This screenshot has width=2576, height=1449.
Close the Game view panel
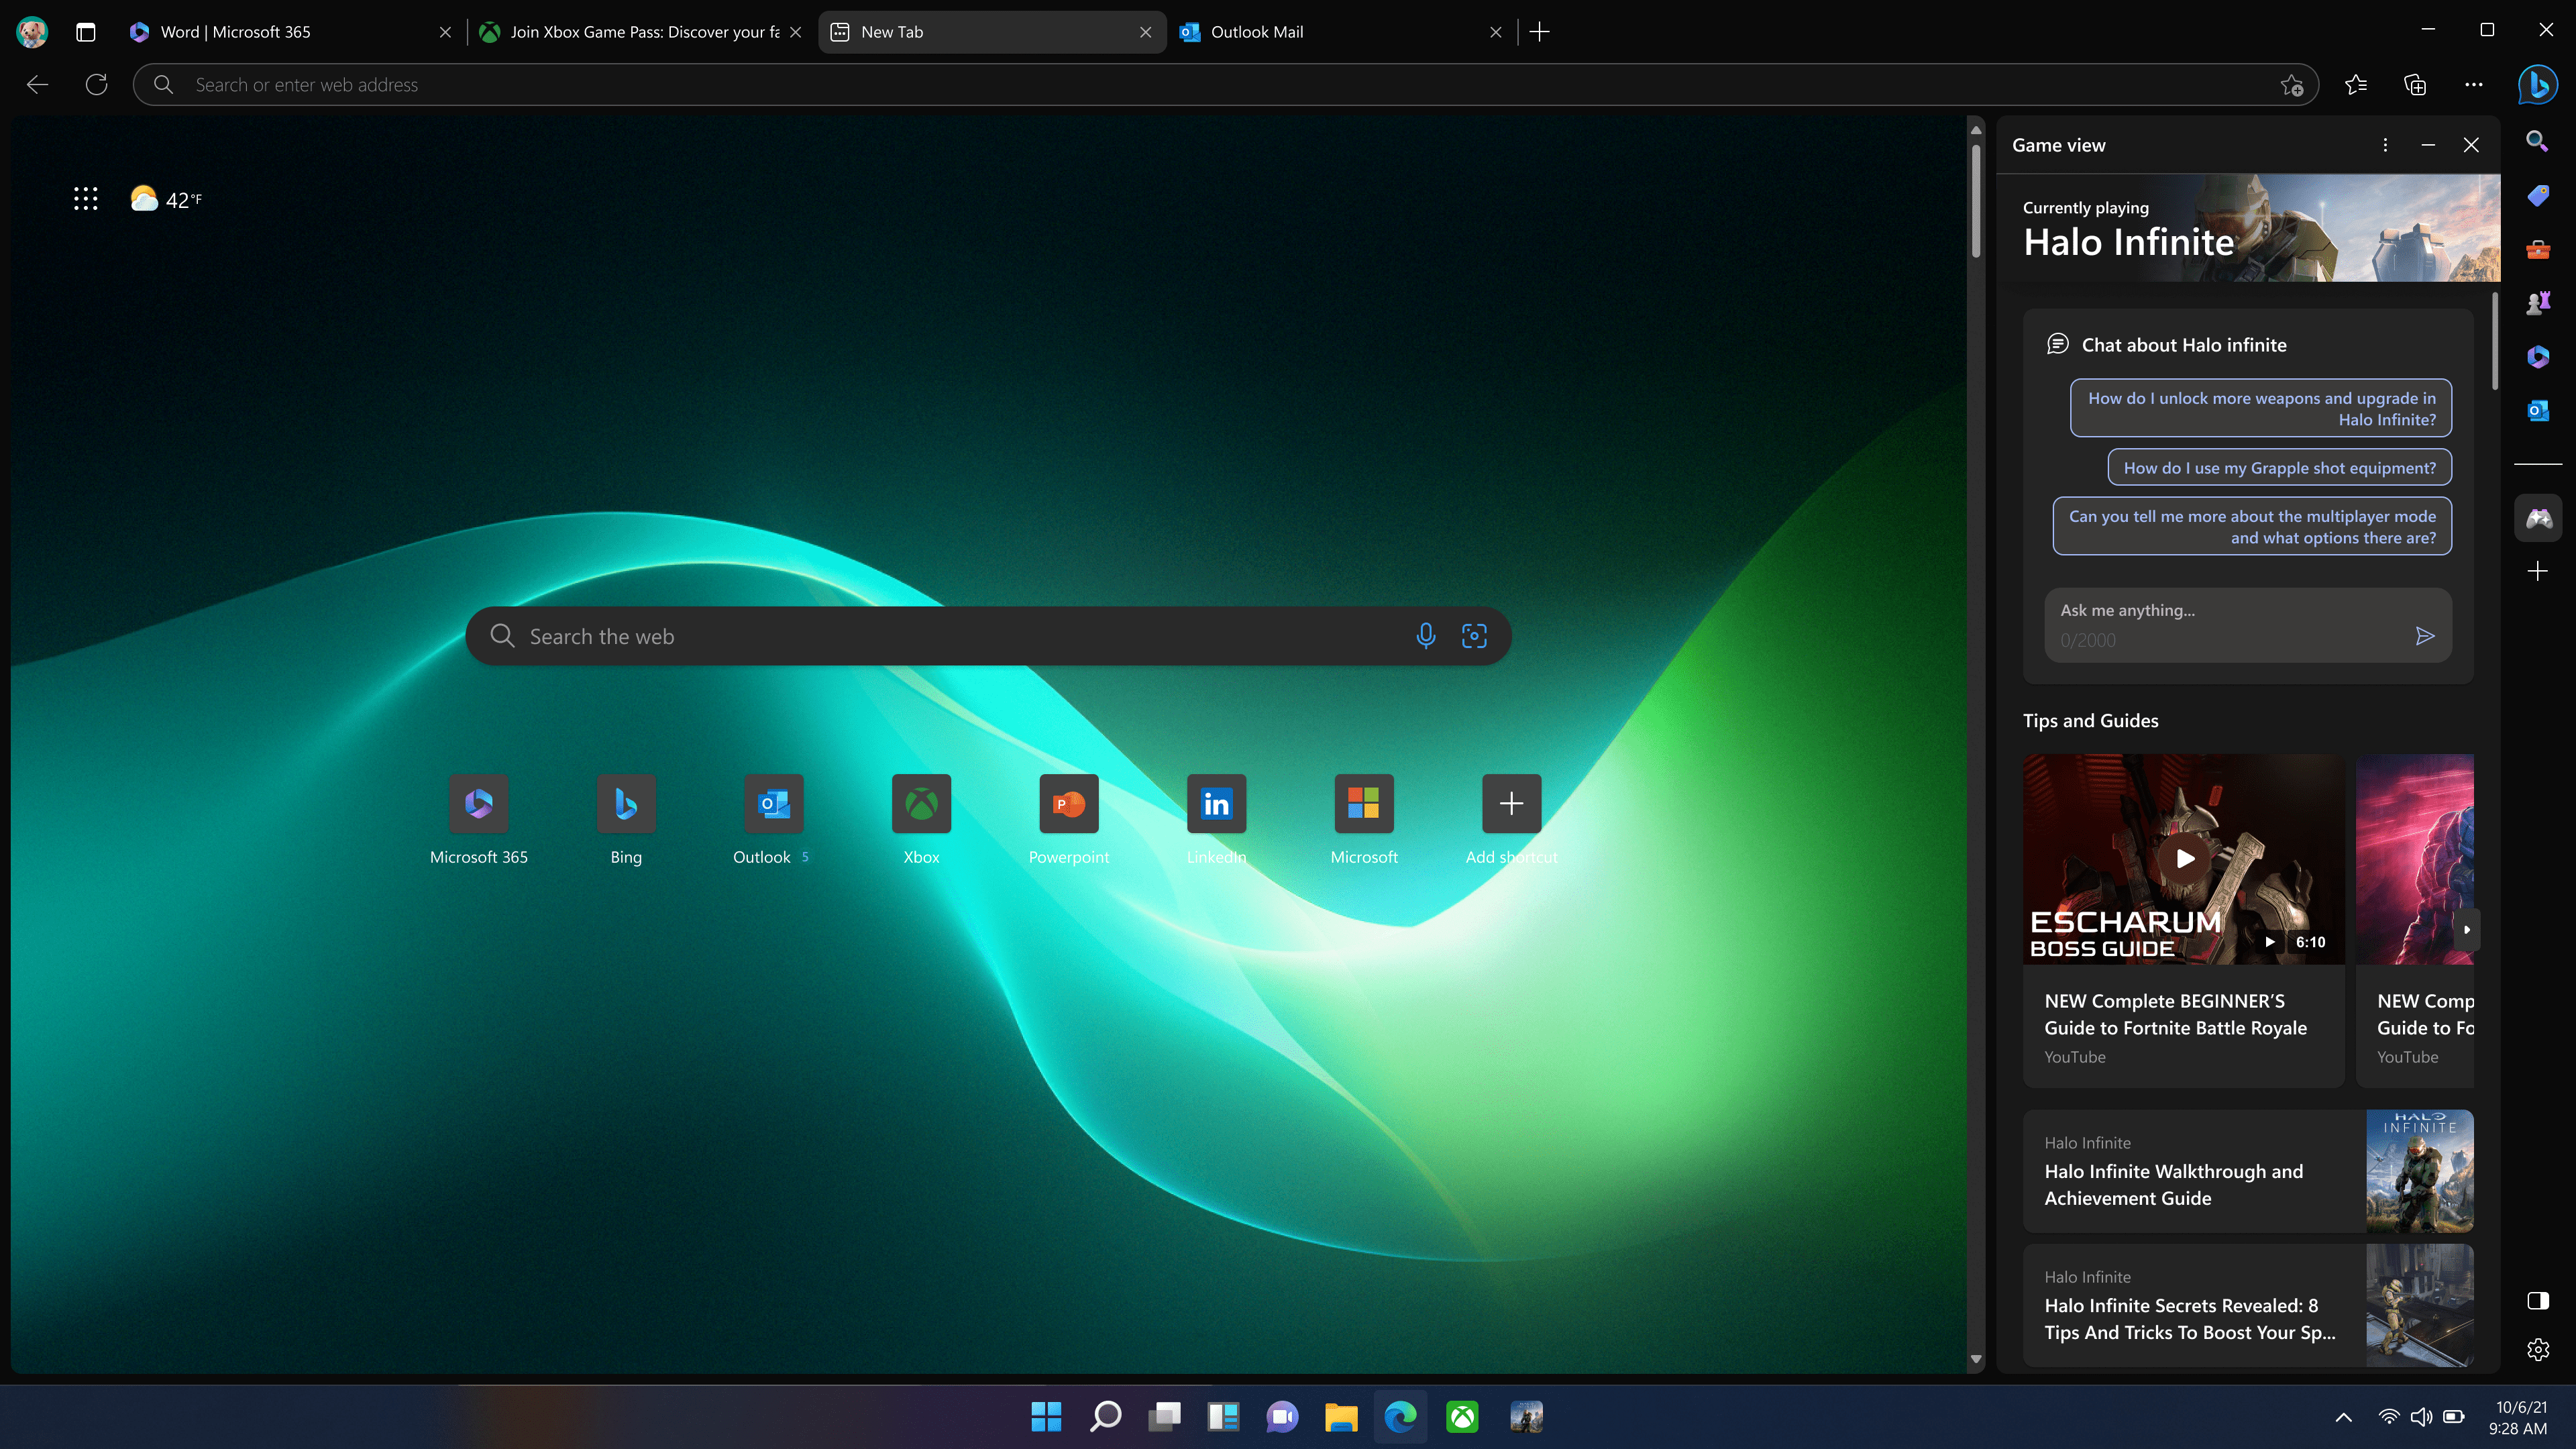pos(2471,145)
